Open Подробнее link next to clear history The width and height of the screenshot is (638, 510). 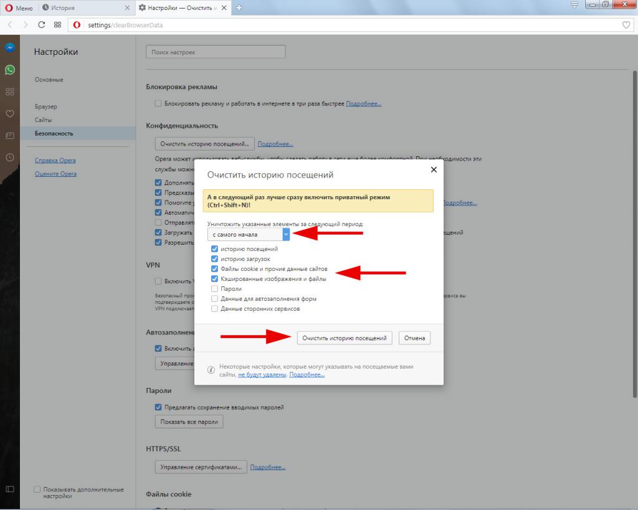click(275, 144)
